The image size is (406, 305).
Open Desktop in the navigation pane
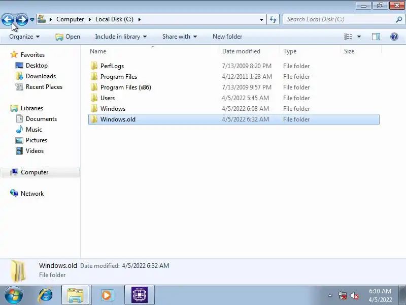[37, 66]
